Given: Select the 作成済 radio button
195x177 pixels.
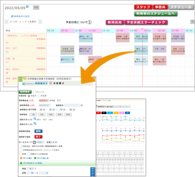Looking at the screenshot, I should point(39,96).
